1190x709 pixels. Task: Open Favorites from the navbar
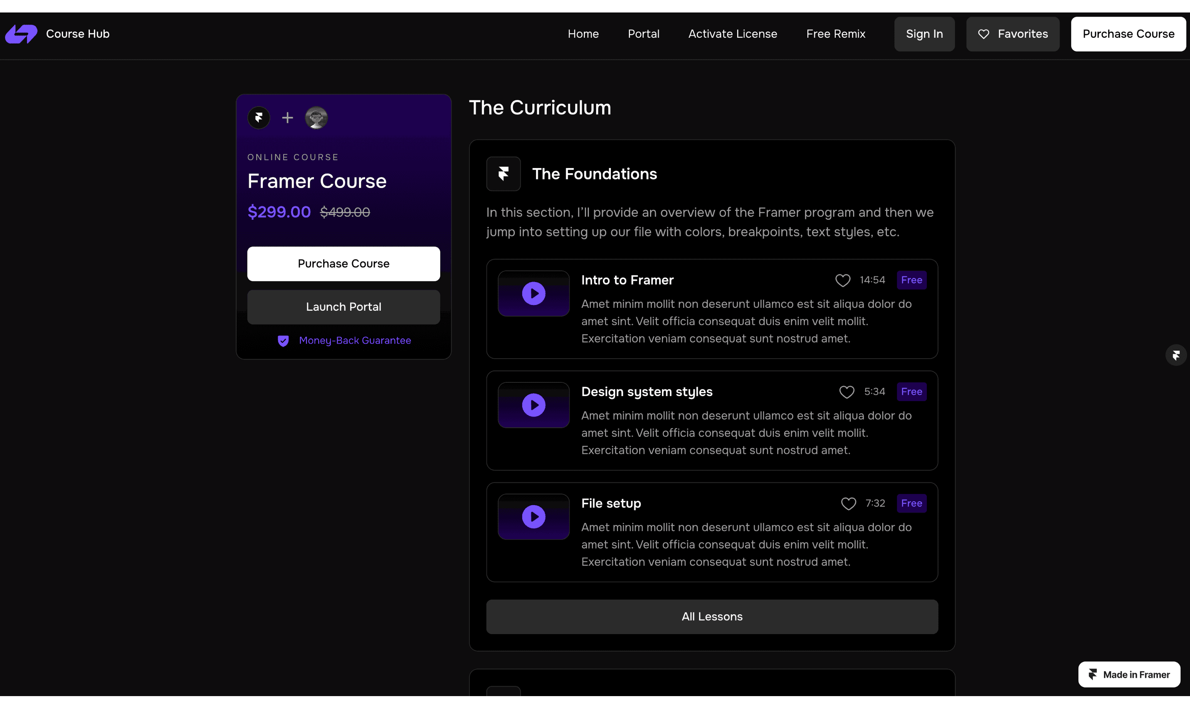1012,34
